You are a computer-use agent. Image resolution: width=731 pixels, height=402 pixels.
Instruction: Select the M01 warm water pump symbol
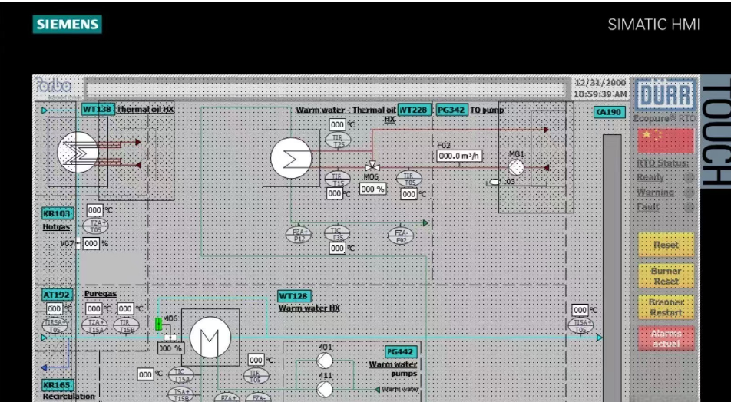click(x=325, y=361)
